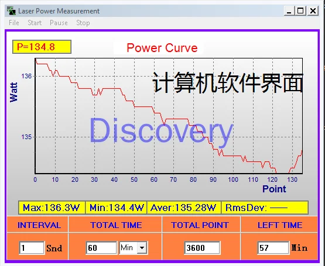Click the Snd unit label
Screen dimensions: 325x266
tap(54, 248)
